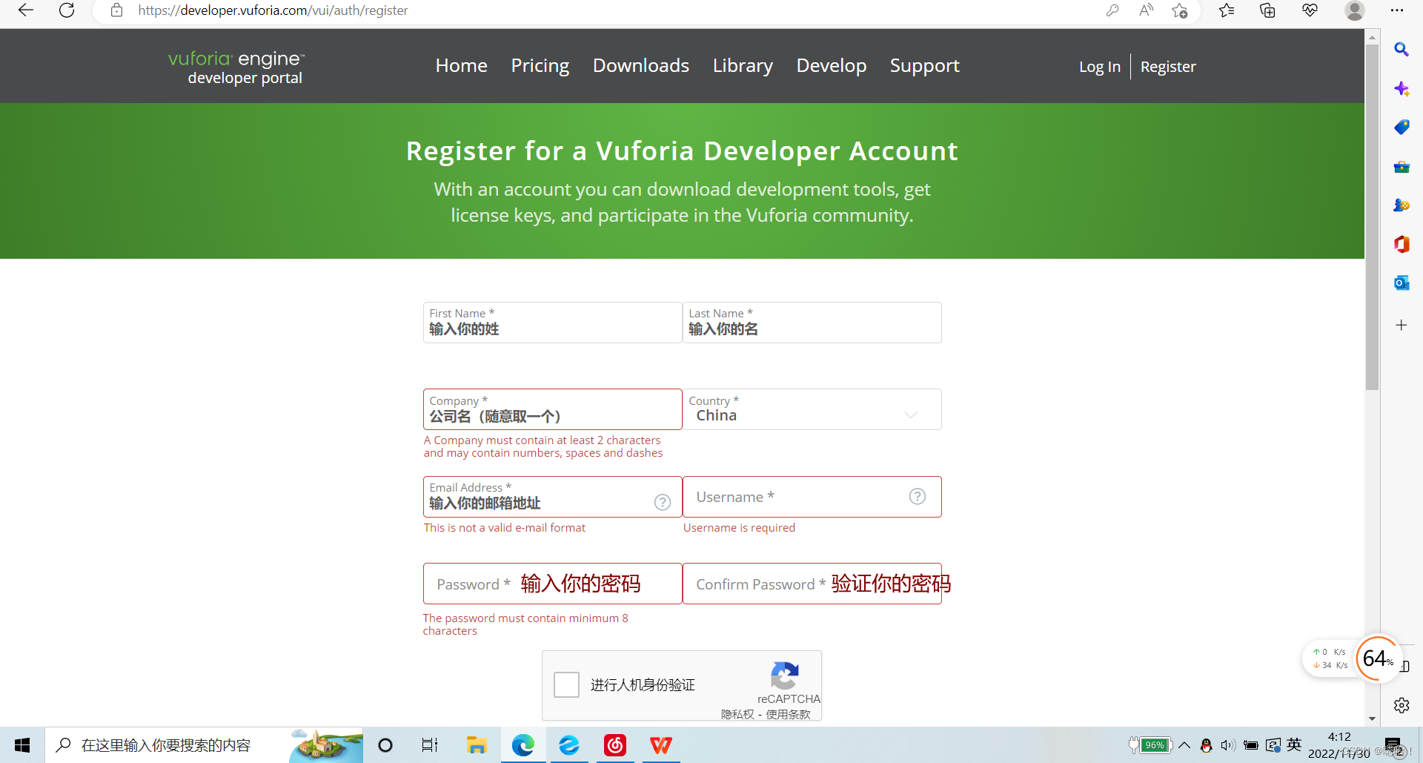1423x763 pixels.
Task: Open sidebar Microsoft Office icon
Action: click(1402, 244)
